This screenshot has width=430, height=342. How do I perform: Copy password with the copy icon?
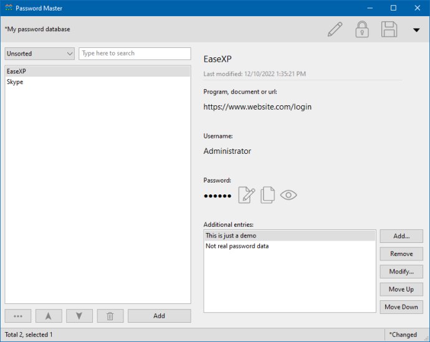click(267, 195)
